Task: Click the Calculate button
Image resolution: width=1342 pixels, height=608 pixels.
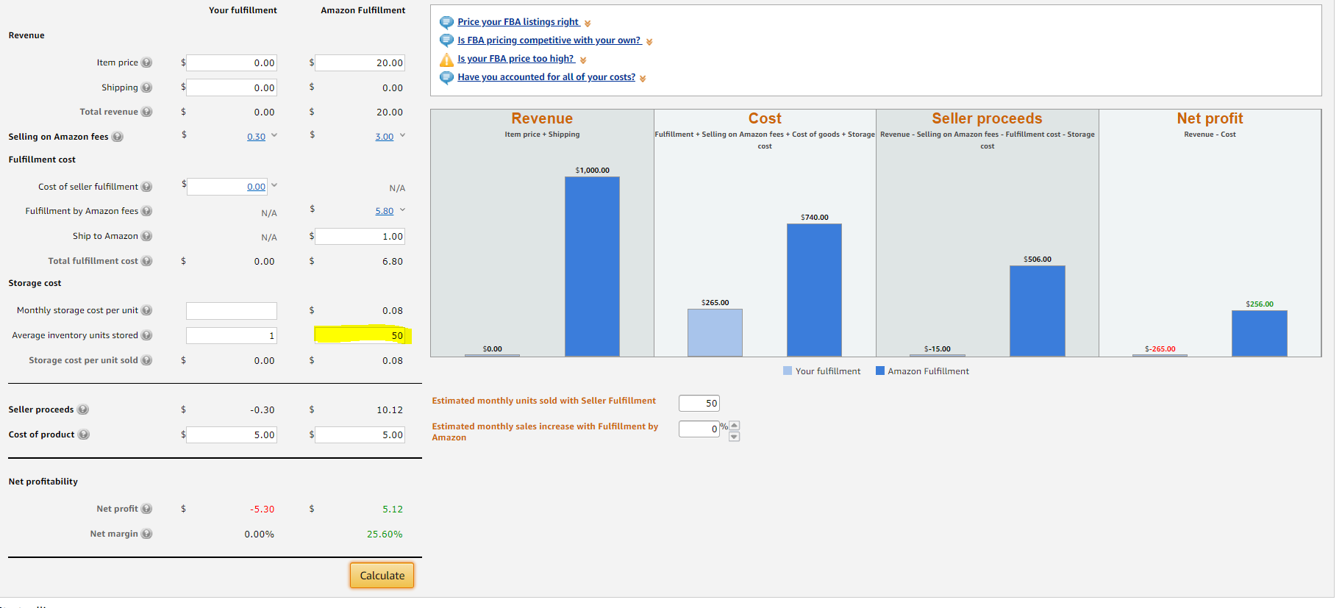Action: 382,576
